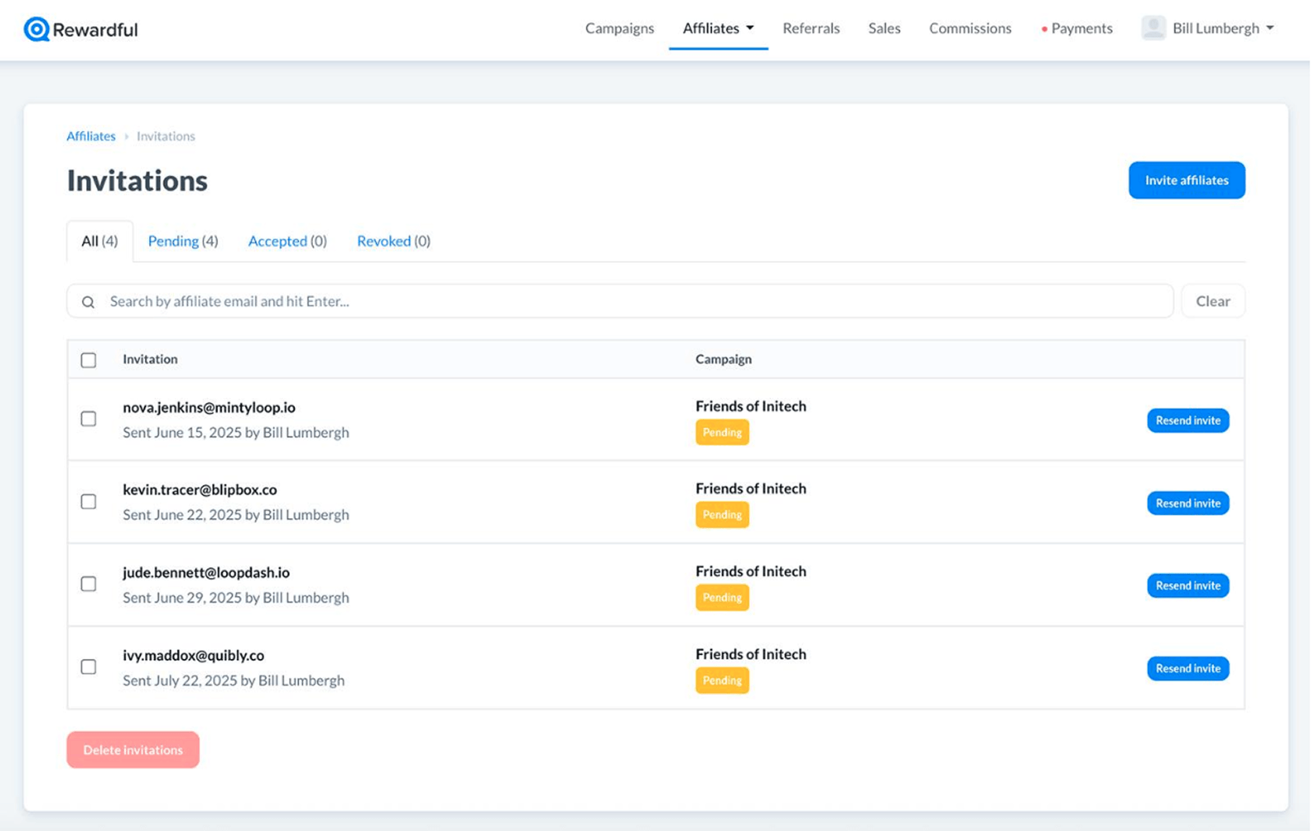The height and width of the screenshot is (831, 1311).
Task: Click the jude.bennett@loopdash.io email
Action: tap(206, 572)
